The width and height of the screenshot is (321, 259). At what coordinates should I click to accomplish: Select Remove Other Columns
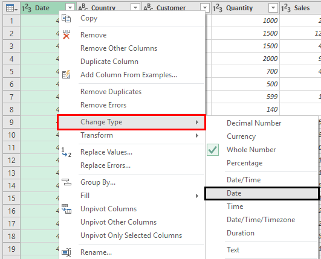pos(118,48)
